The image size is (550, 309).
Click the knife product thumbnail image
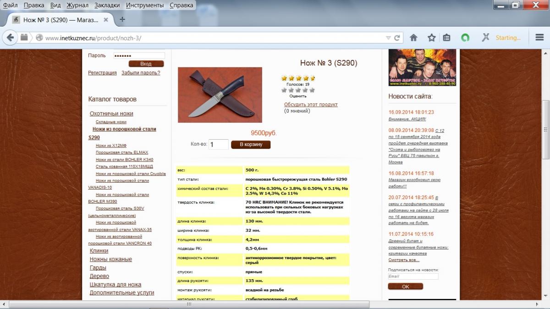coord(220,95)
